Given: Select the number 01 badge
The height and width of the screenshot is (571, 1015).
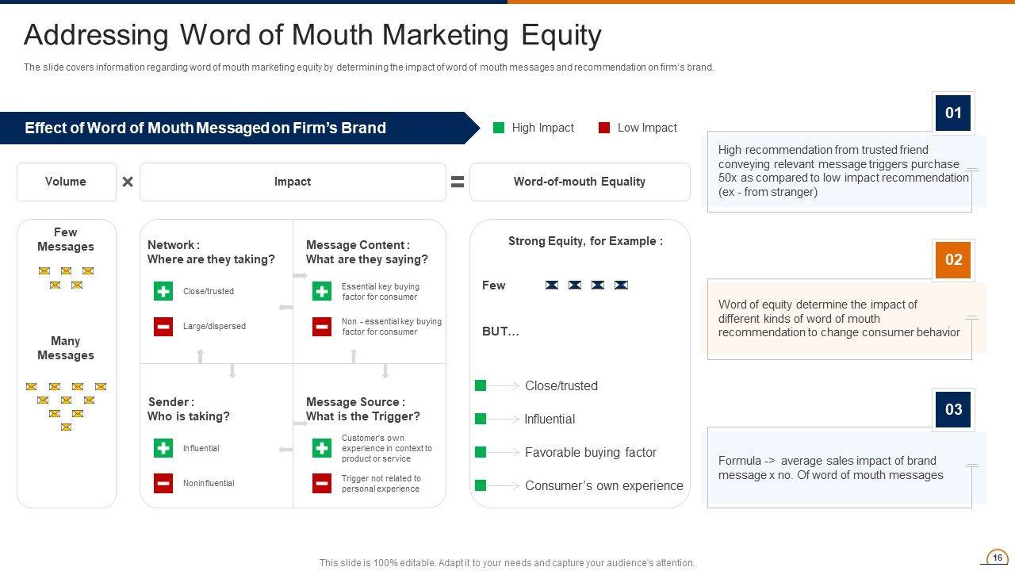Looking at the screenshot, I should [x=953, y=113].
